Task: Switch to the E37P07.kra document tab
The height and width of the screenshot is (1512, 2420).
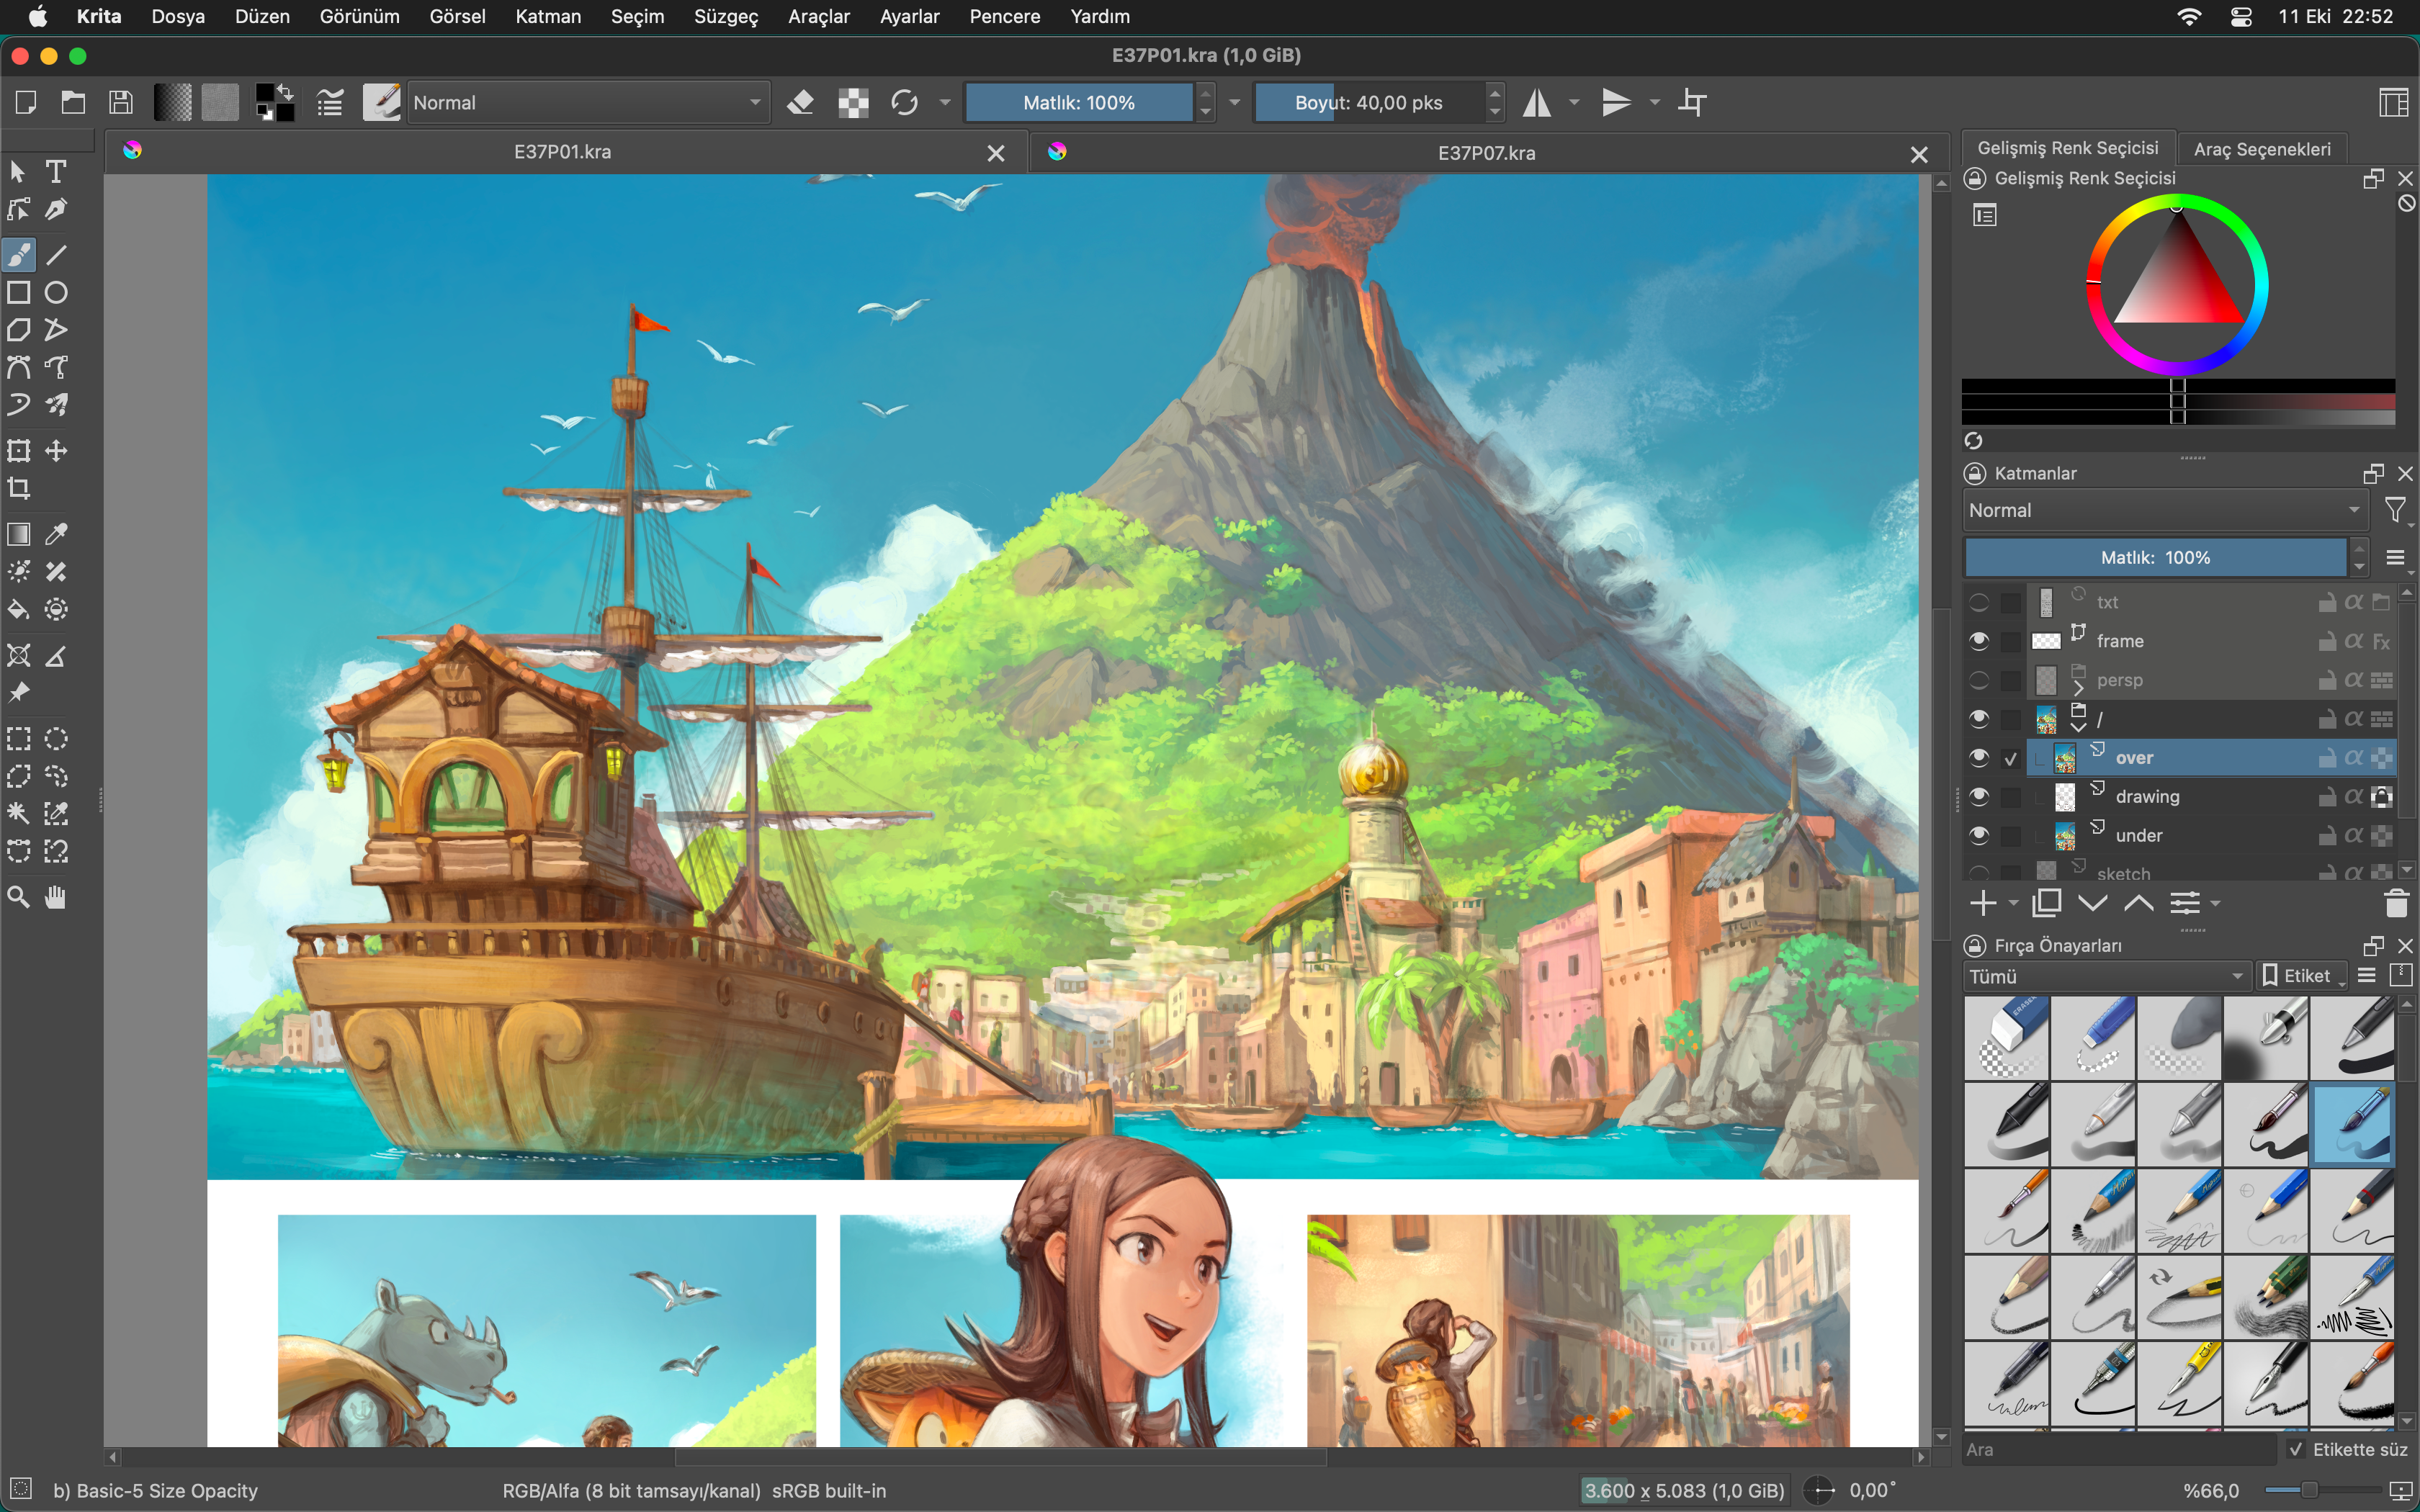Action: (1485, 153)
